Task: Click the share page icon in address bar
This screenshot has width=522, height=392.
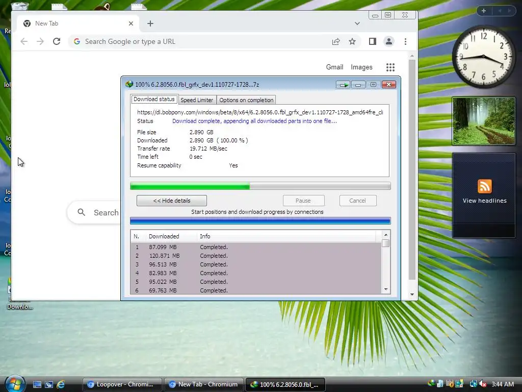Action: tap(336, 41)
